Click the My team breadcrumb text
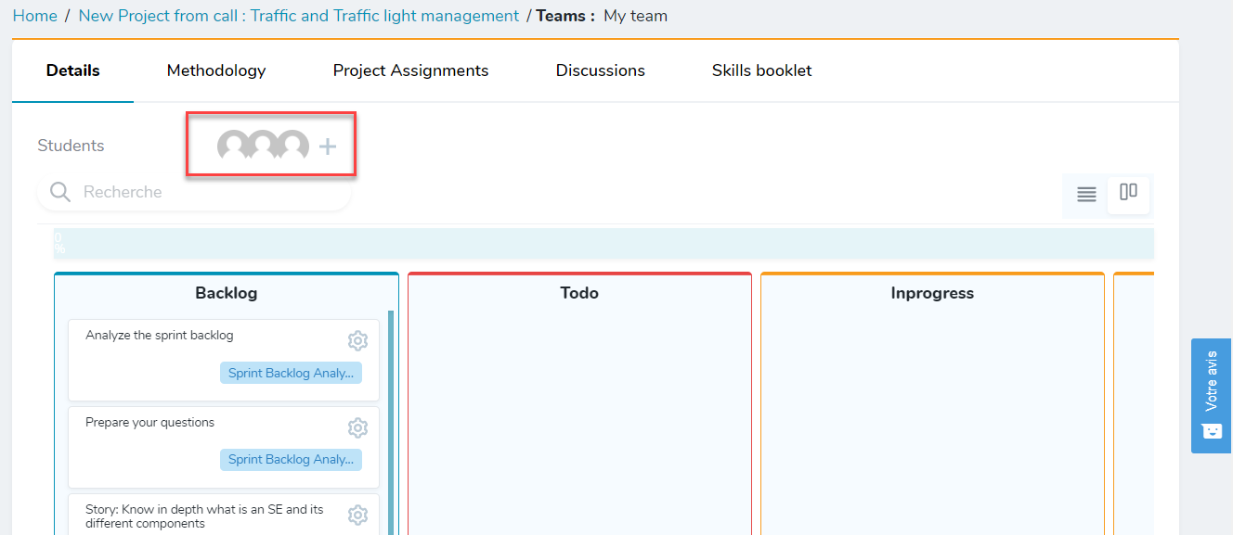This screenshot has width=1233, height=535. tap(635, 16)
